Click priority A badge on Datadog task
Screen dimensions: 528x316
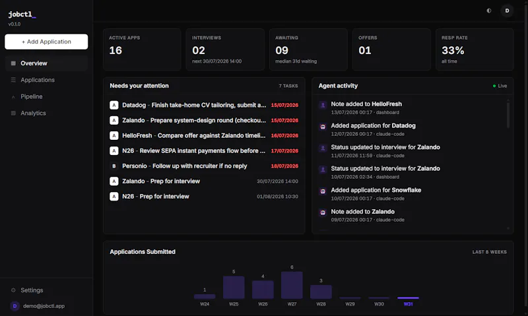[114, 106]
